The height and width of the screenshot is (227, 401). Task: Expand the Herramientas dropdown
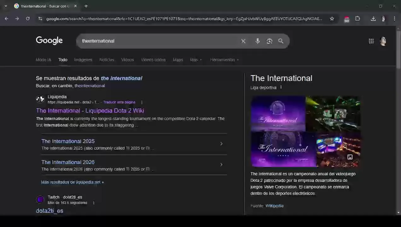(x=224, y=60)
